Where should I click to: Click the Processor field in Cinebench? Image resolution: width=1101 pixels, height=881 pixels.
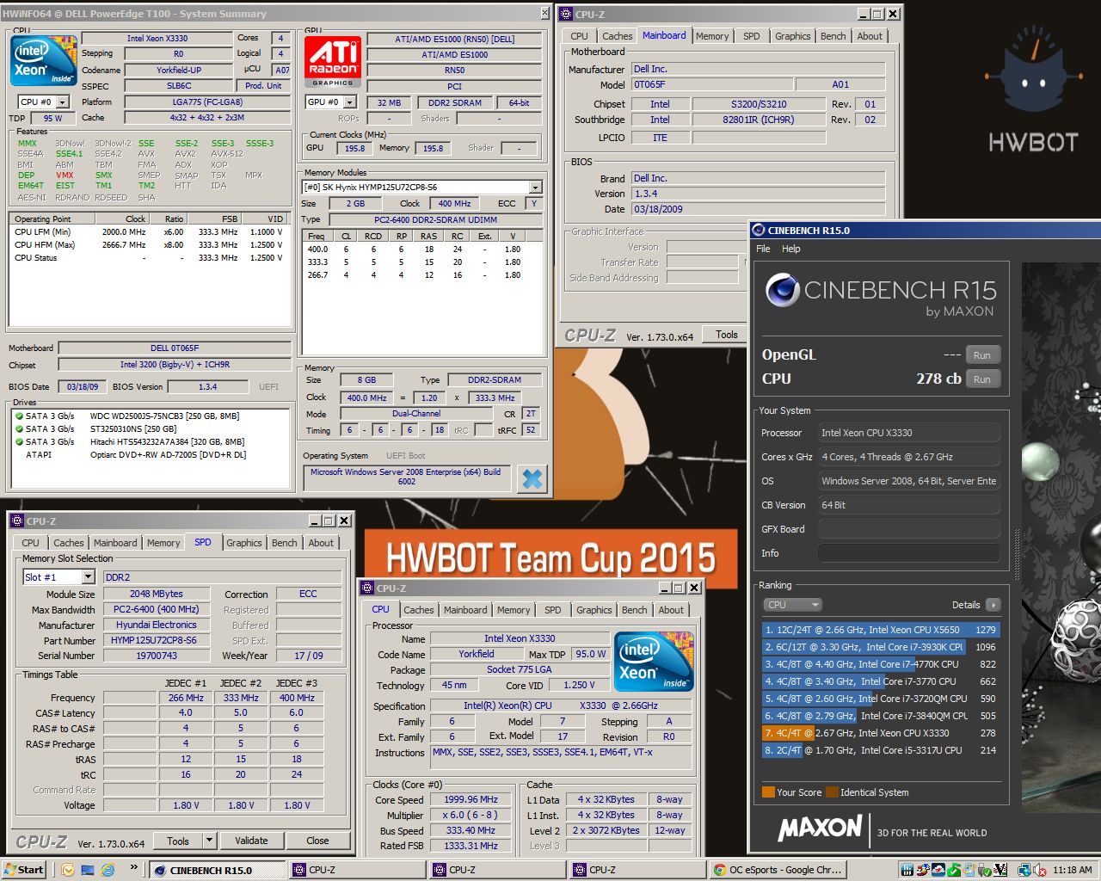pyautogui.click(x=908, y=433)
